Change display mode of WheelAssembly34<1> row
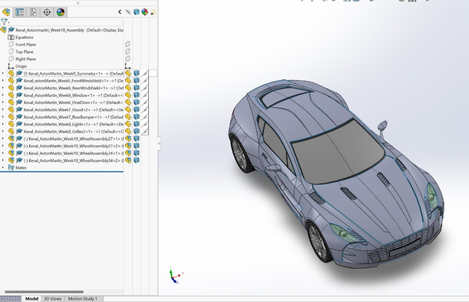This screenshot has height=302, width=469. point(137,153)
